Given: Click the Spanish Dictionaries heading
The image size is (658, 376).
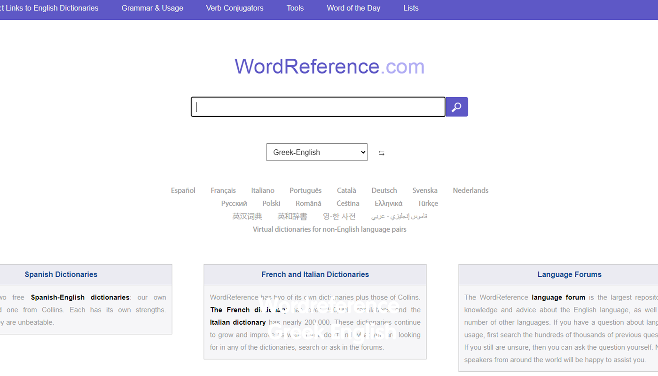Looking at the screenshot, I should (x=61, y=274).
